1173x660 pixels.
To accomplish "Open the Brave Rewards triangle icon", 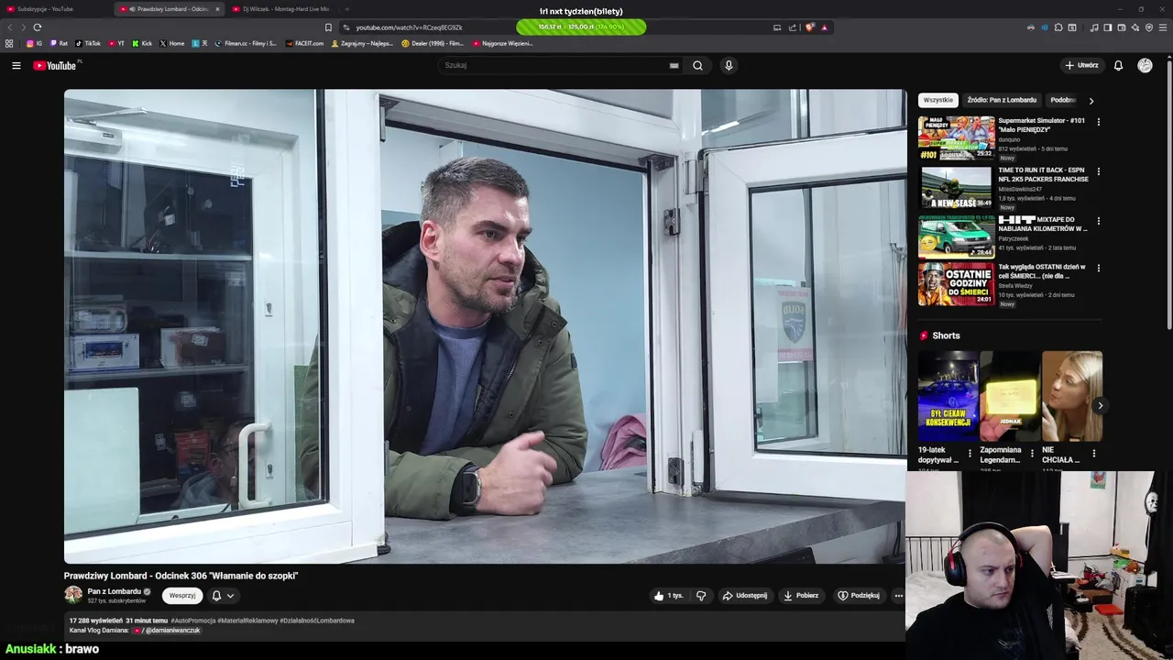I will tap(825, 27).
